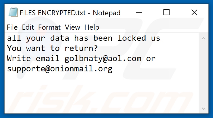Screen dimensions: 213x118
Task: Click the scroll up arrow
Action: [x=204, y=39]
